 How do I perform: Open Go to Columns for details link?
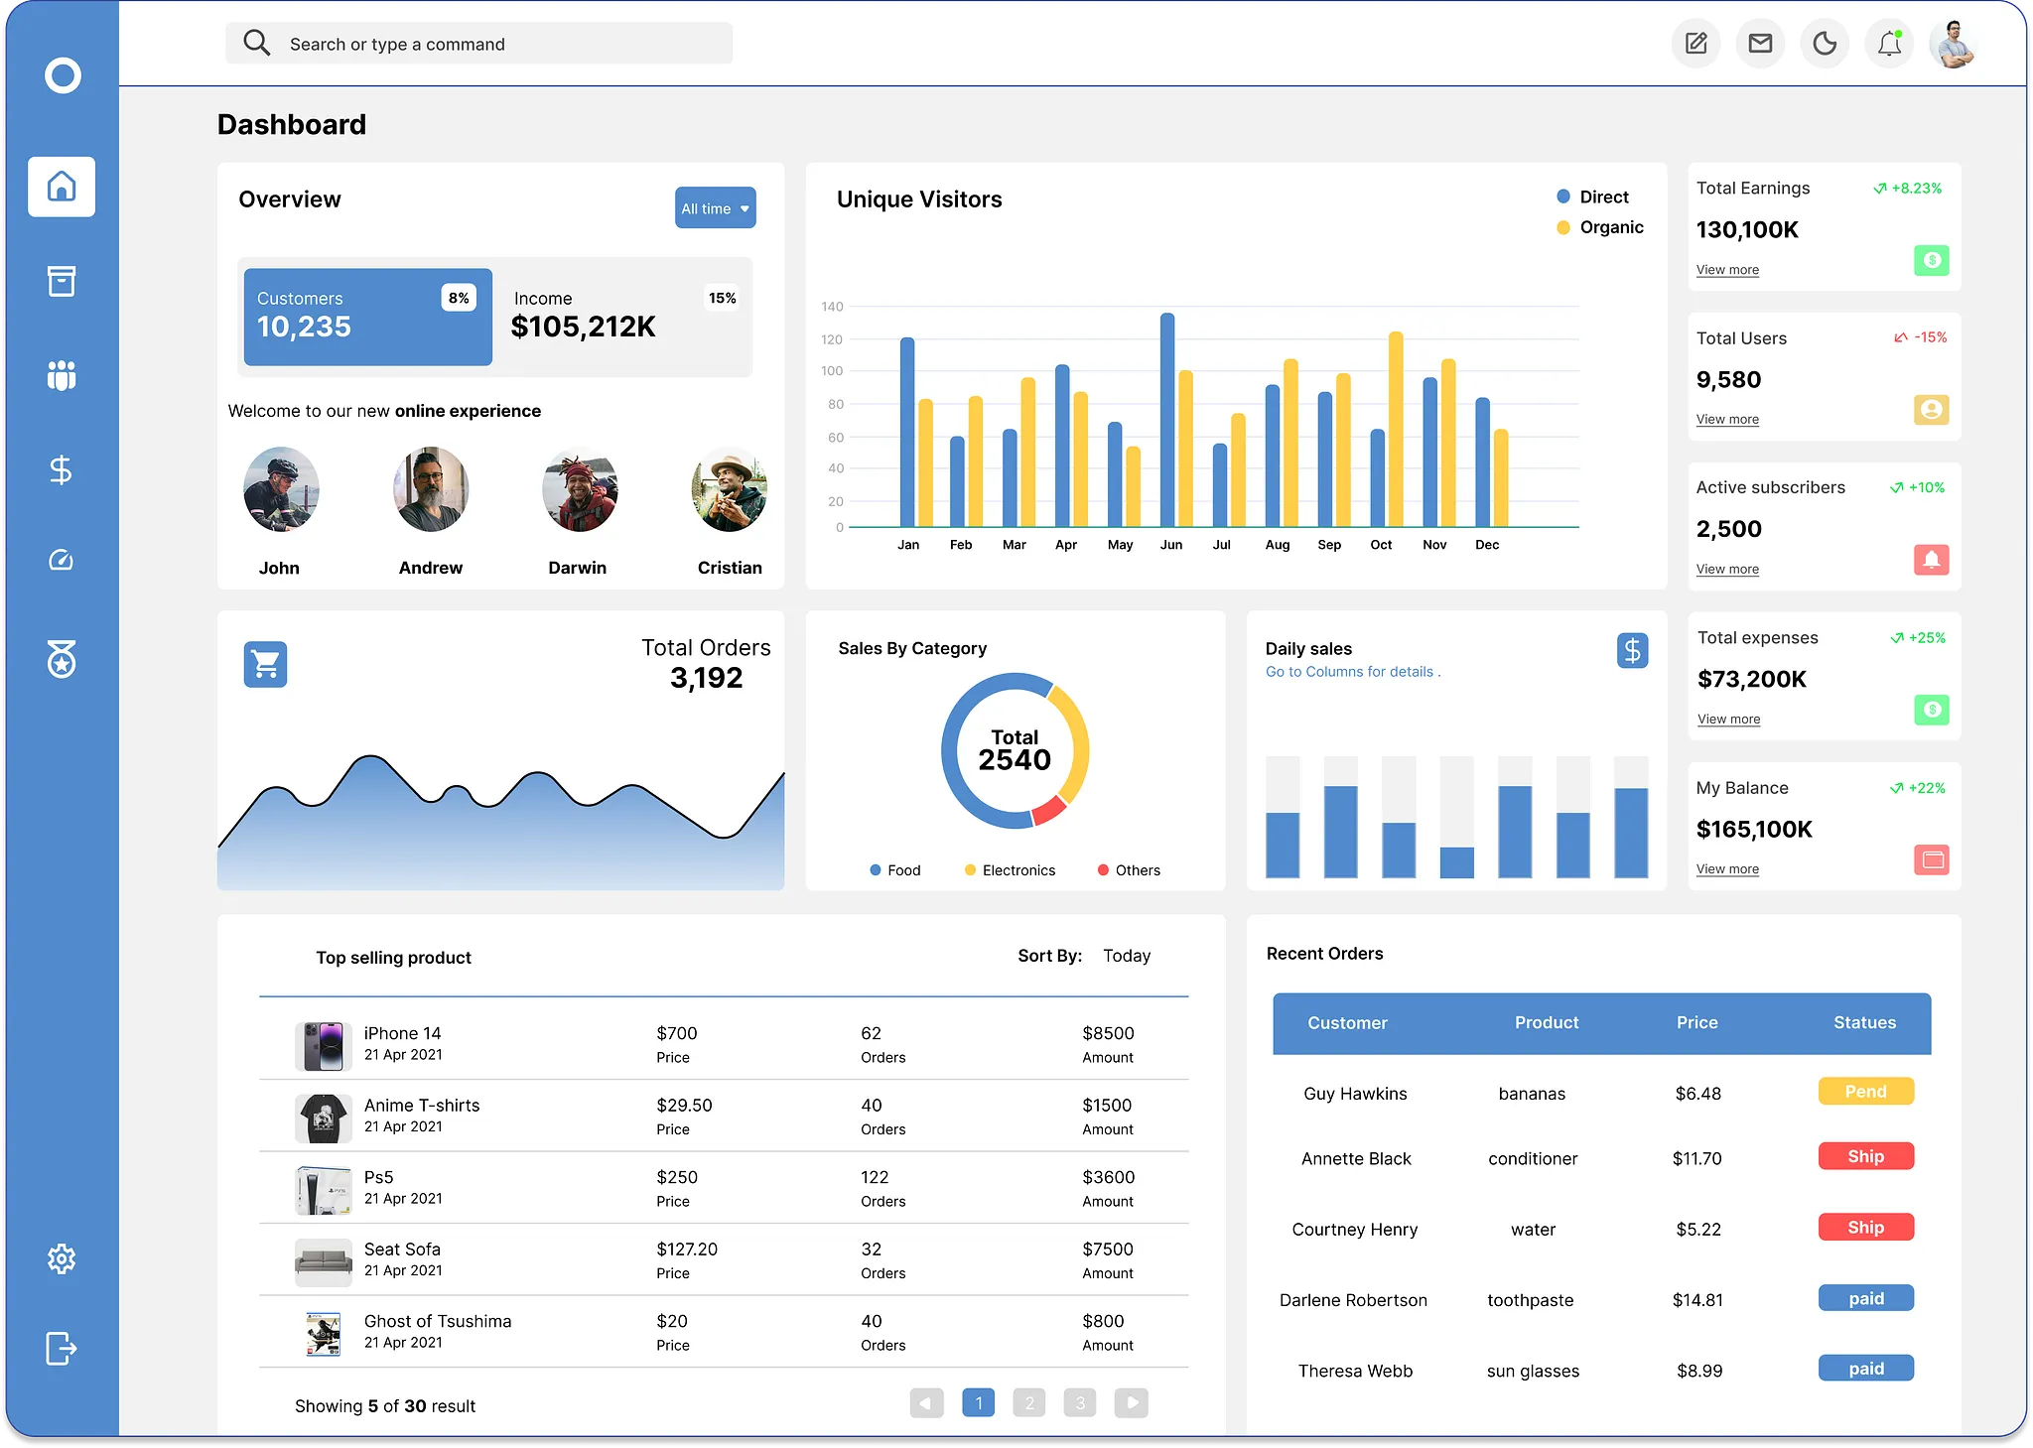click(x=1353, y=672)
